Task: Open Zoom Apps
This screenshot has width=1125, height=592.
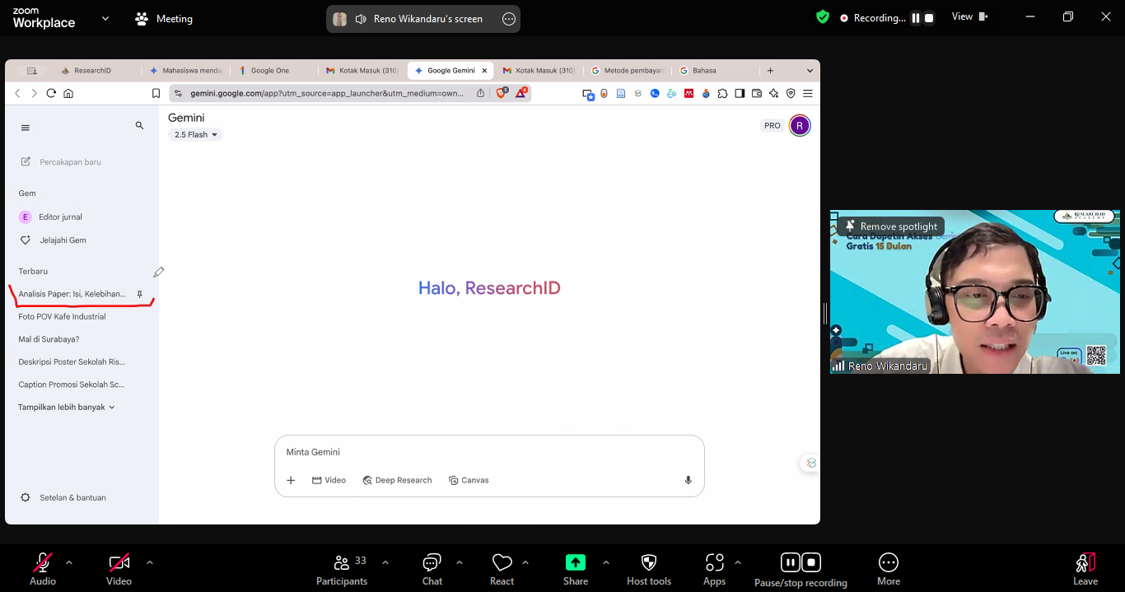Action: click(715, 569)
